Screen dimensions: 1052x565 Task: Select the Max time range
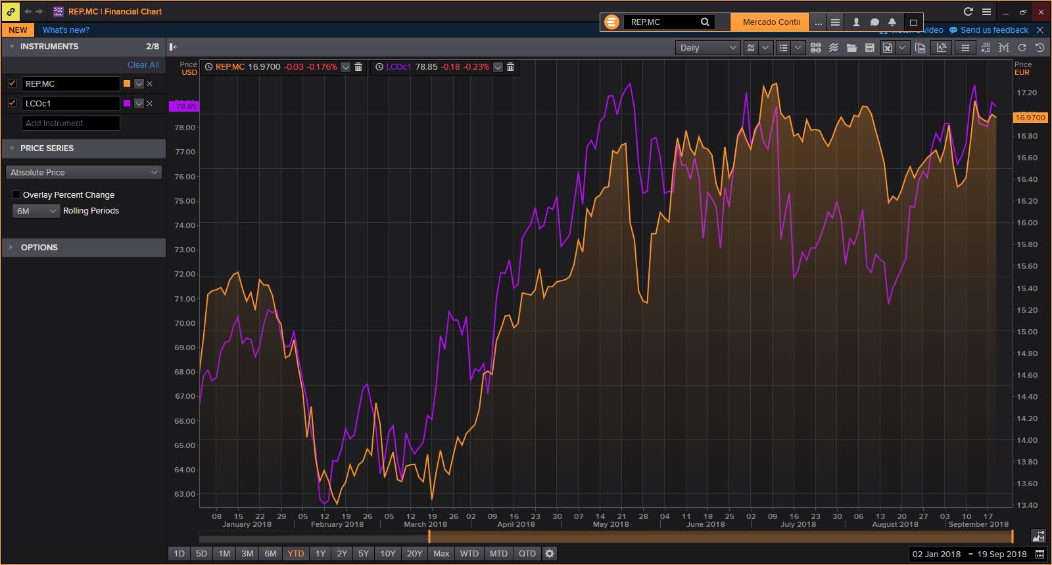point(441,554)
